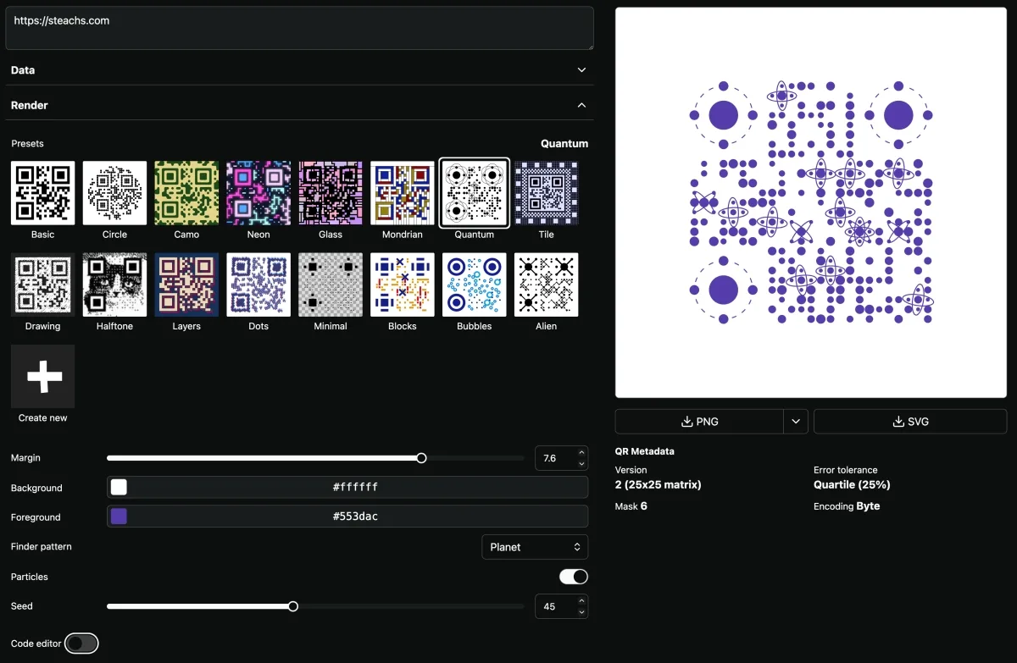Decrement the Seed value stepper down
The height and width of the screenshot is (663, 1017).
[581, 611]
